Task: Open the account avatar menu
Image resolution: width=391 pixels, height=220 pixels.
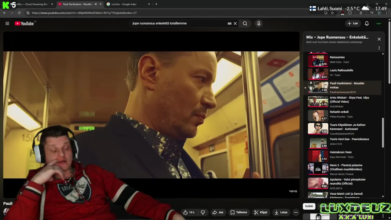Action: tap(379, 24)
